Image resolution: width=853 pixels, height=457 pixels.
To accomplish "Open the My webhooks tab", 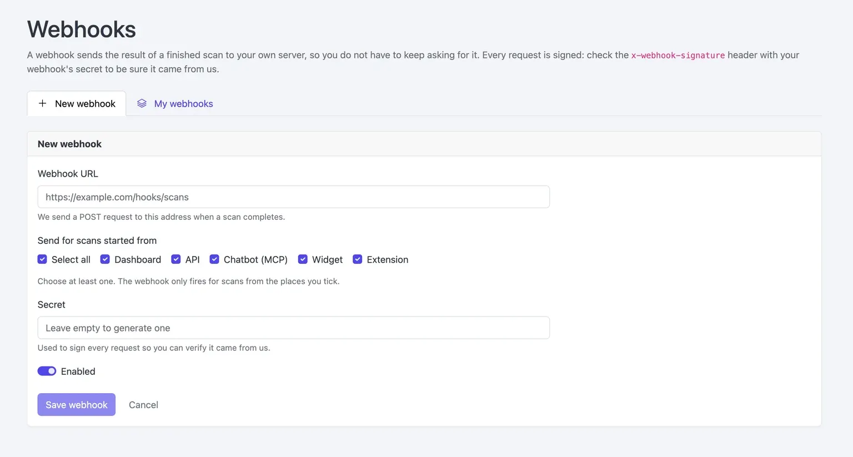I will tap(175, 103).
